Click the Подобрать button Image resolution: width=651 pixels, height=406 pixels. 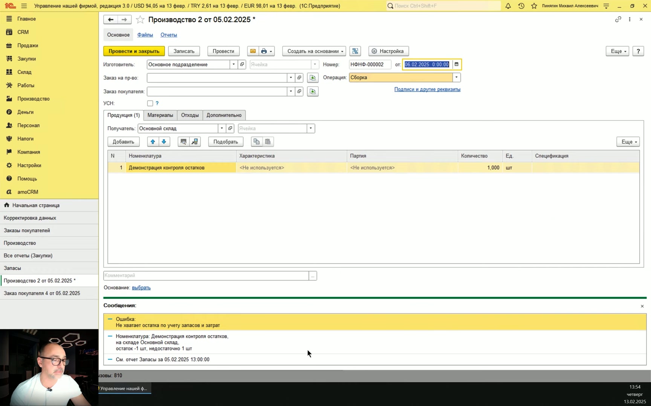(x=226, y=142)
